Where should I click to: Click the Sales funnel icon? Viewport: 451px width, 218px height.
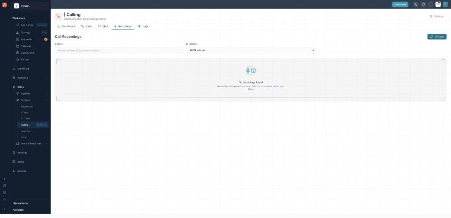[14, 87]
